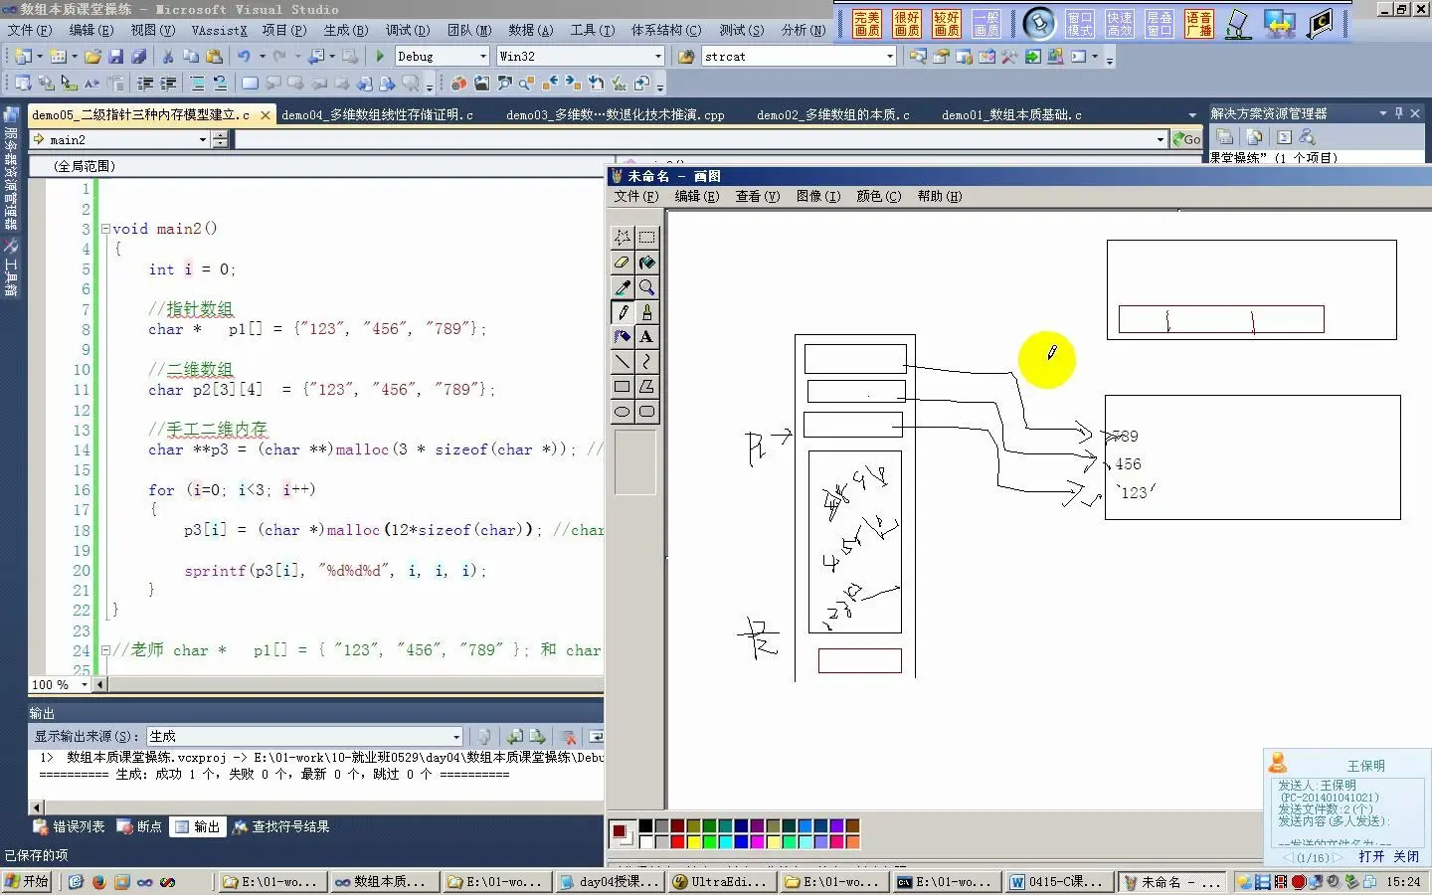This screenshot has height=895, width=1432.
Task: Toggle auto-hide pin on Solution Explorer panel
Action: [x=1399, y=113]
